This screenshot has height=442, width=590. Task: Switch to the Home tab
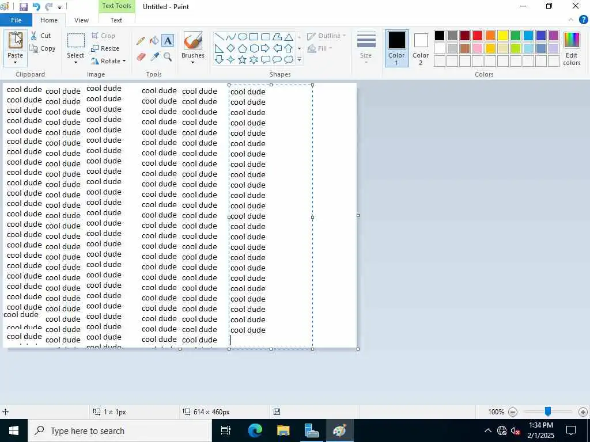49,20
